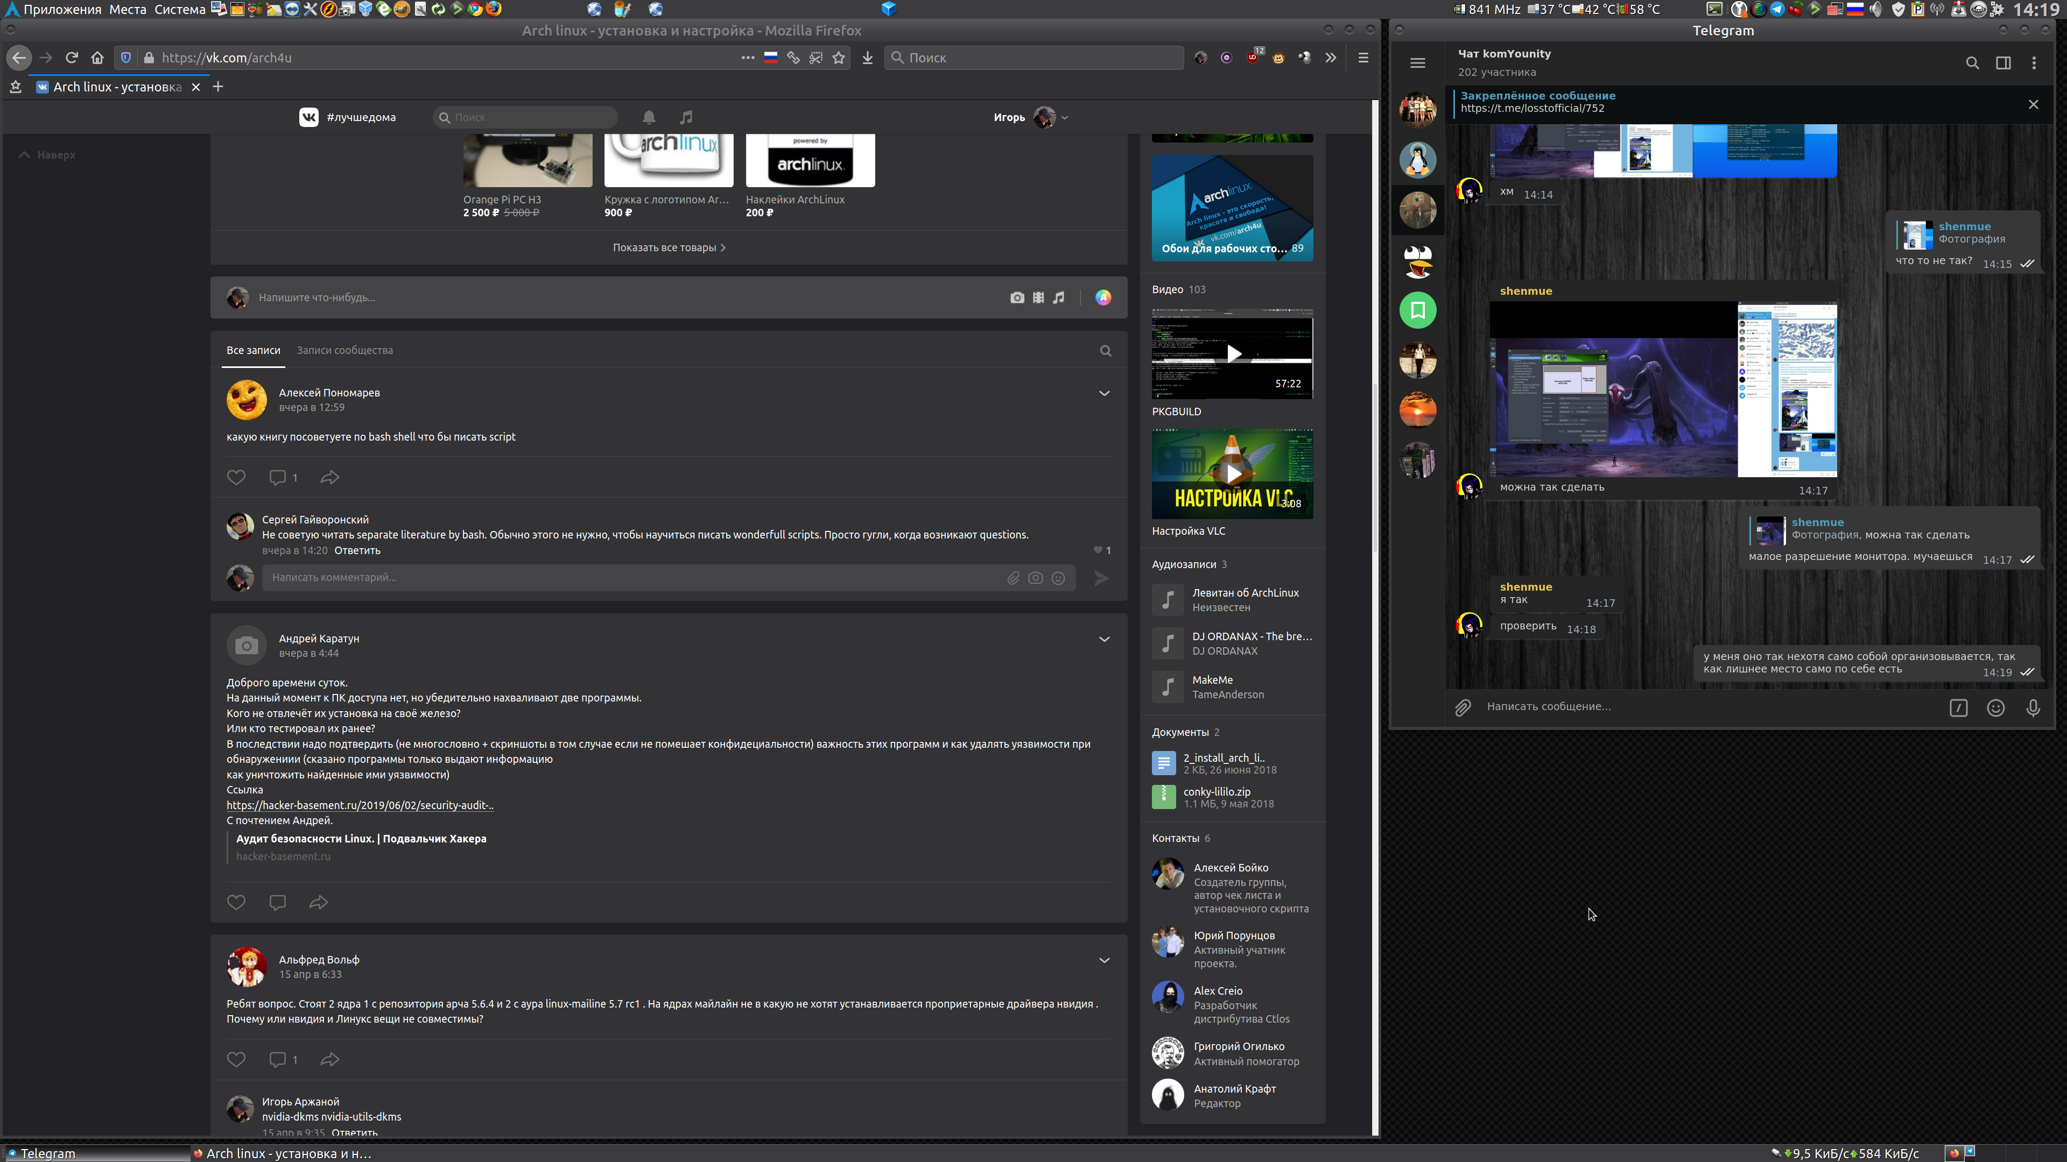
Task: Open Telegram main hamburger menu
Action: pos(1418,62)
